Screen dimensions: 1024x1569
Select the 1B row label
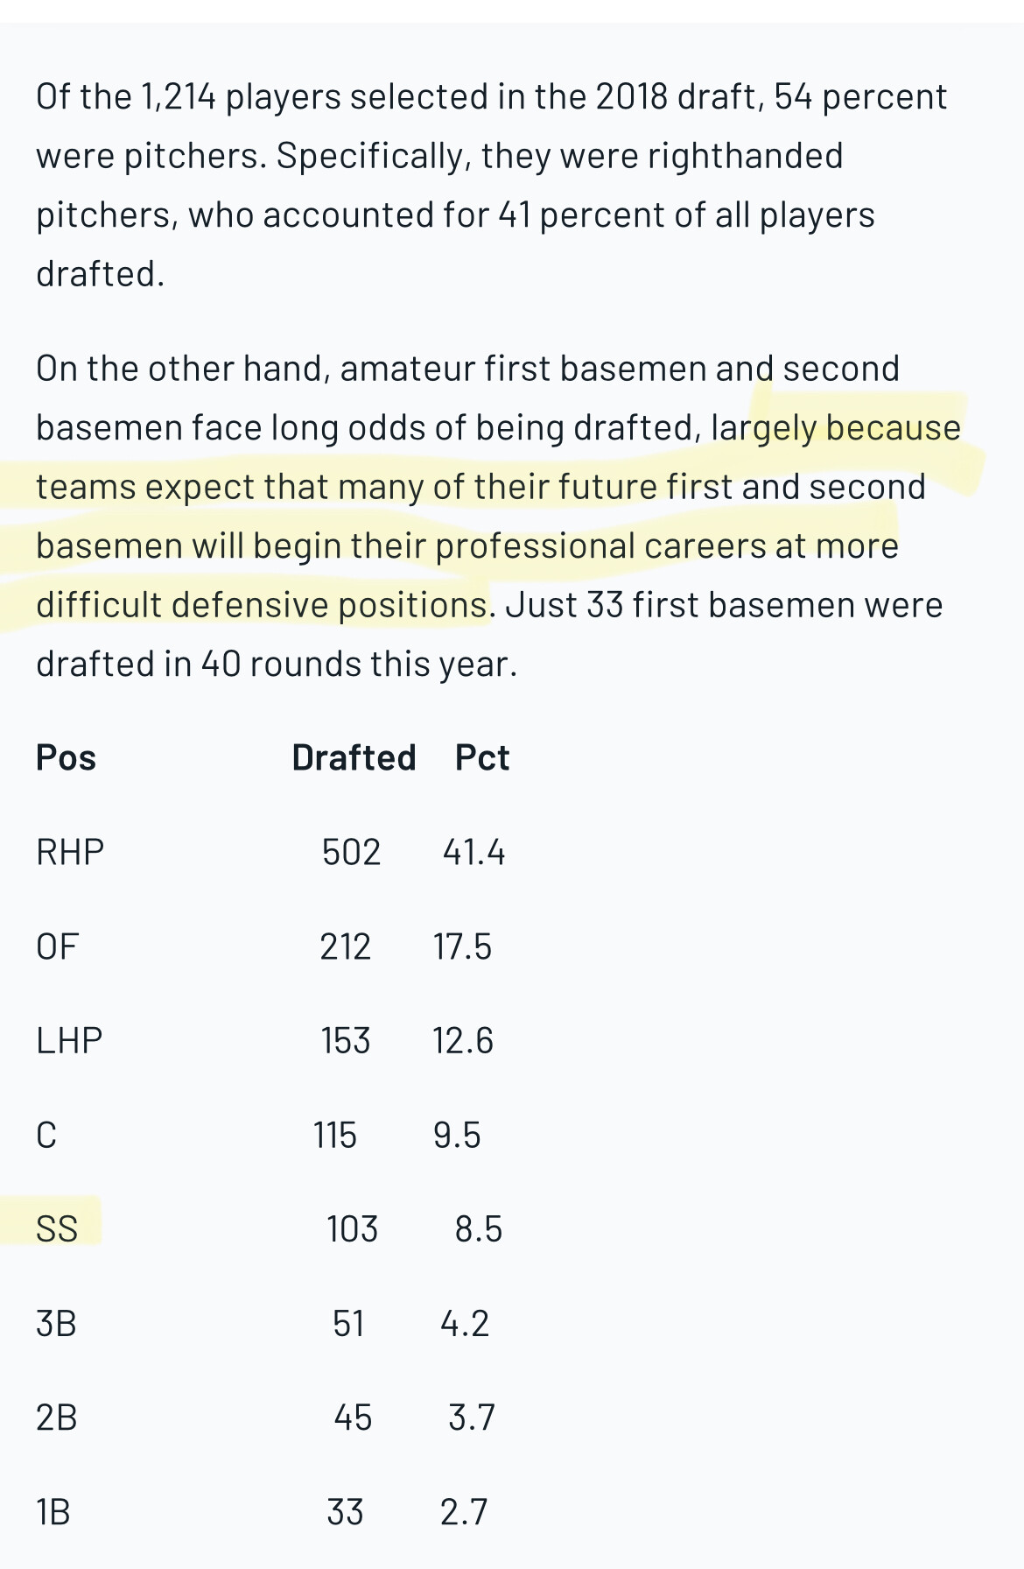click(x=53, y=1512)
